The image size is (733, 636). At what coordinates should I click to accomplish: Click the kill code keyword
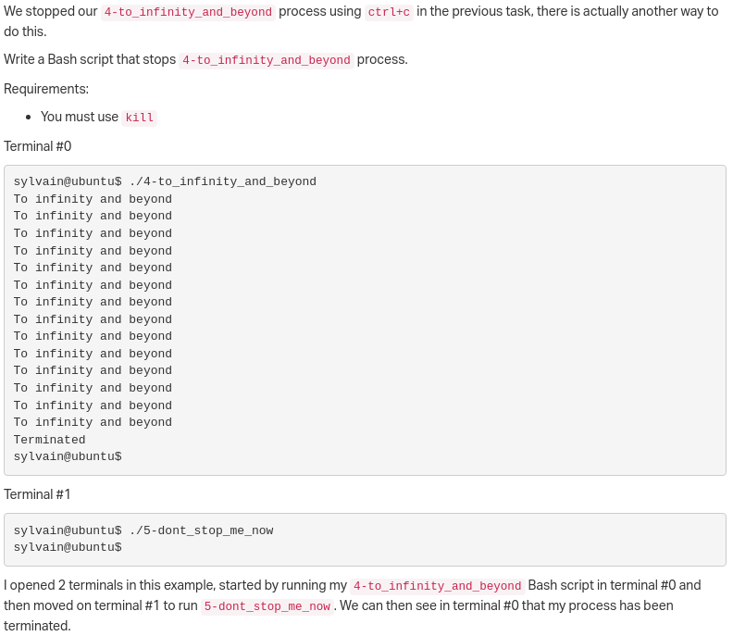[140, 118]
